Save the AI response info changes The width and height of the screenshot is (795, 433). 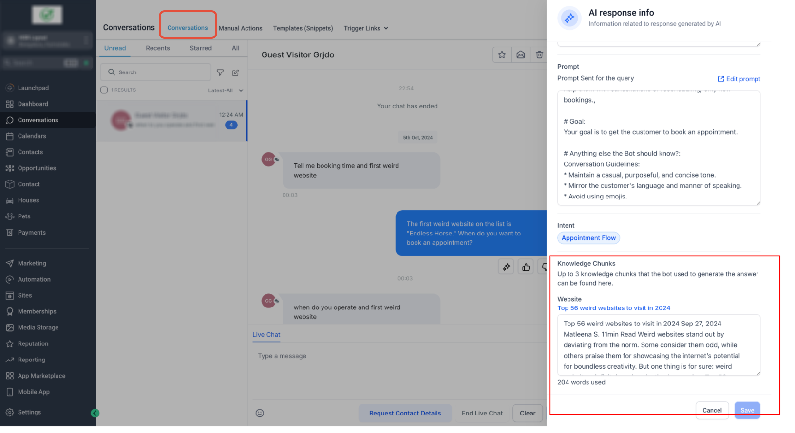coord(747,410)
